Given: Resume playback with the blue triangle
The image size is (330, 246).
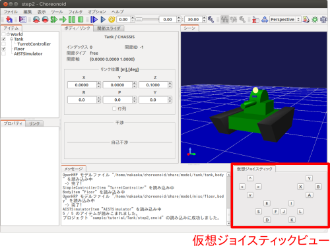Looking at the screenshot, I should tap(103, 20).
